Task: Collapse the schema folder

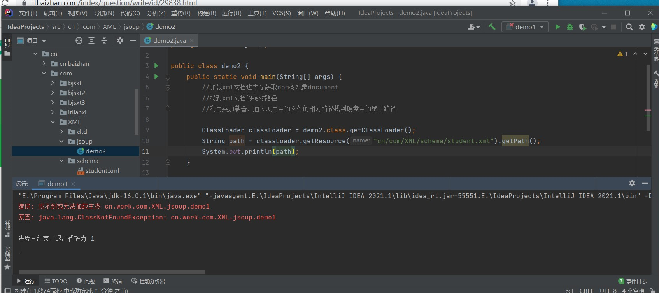Action: [x=61, y=161]
